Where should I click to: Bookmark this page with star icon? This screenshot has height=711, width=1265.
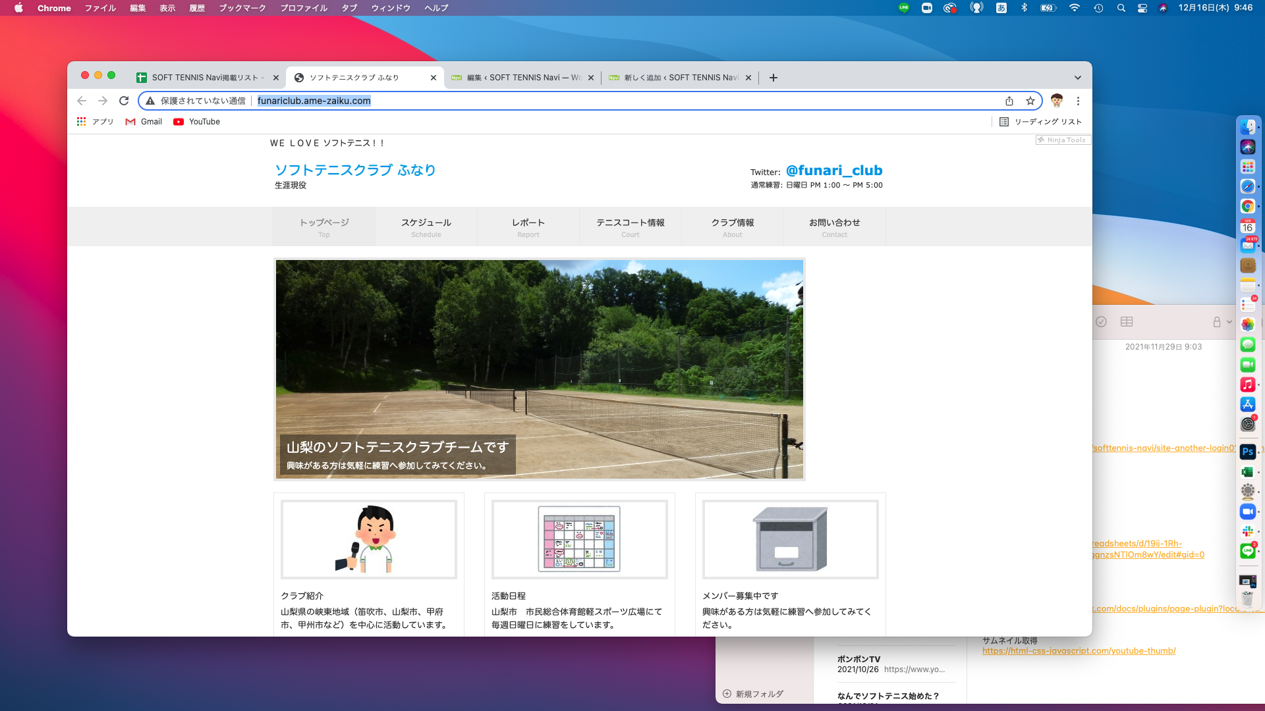(1030, 101)
